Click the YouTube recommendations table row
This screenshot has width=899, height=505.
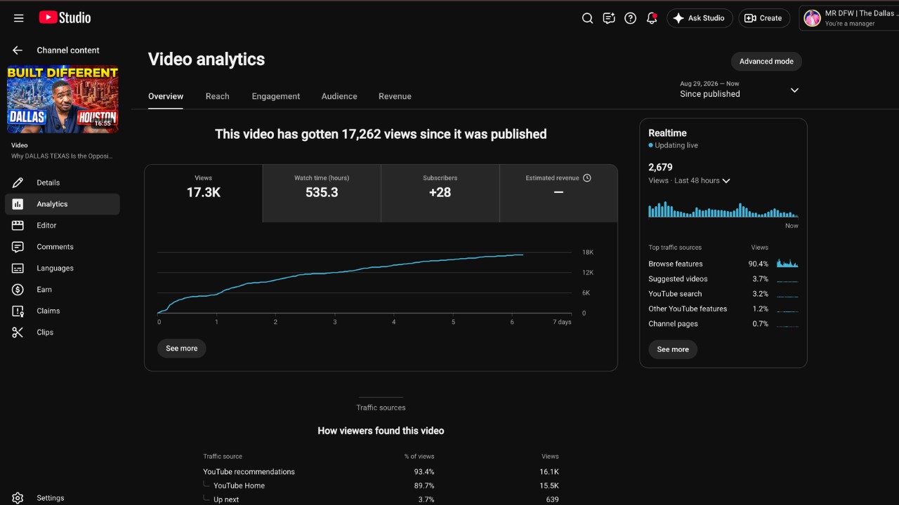coord(381,472)
